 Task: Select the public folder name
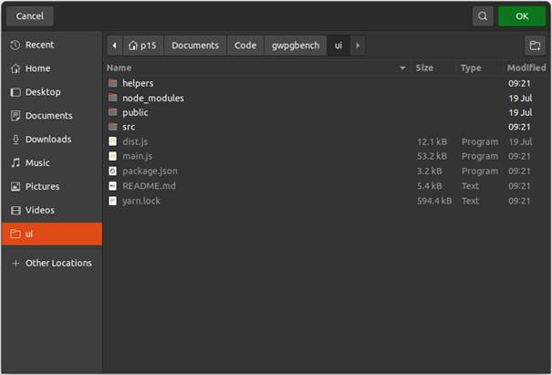coord(135,112)
